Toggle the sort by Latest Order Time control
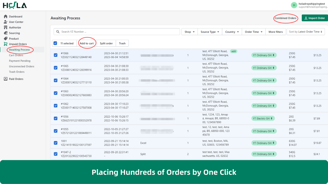Viewport: 328px width, 184px height. tap(306, 32)
